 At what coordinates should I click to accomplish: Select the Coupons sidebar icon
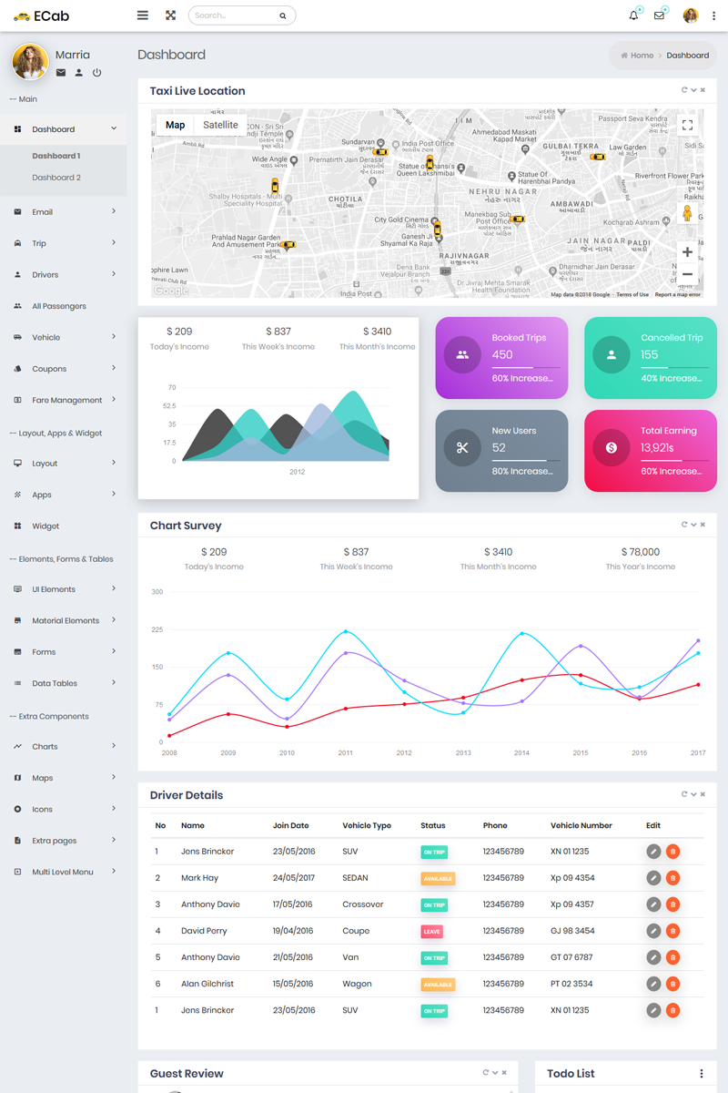coord(19,368)
